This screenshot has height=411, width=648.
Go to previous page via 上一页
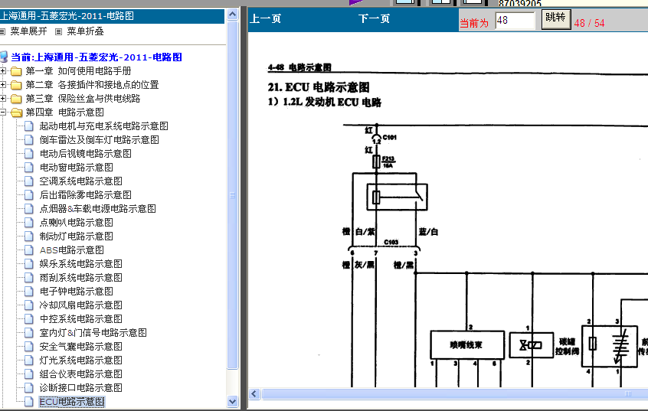tap(266, 18)
